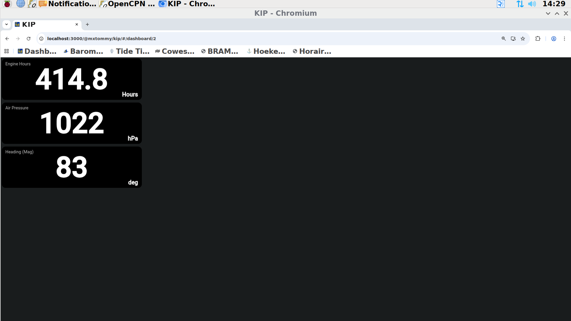The width and height of the screenshot is (571, 321).
Task: Bookmark this page with star icon
Action: coord(523,39)
